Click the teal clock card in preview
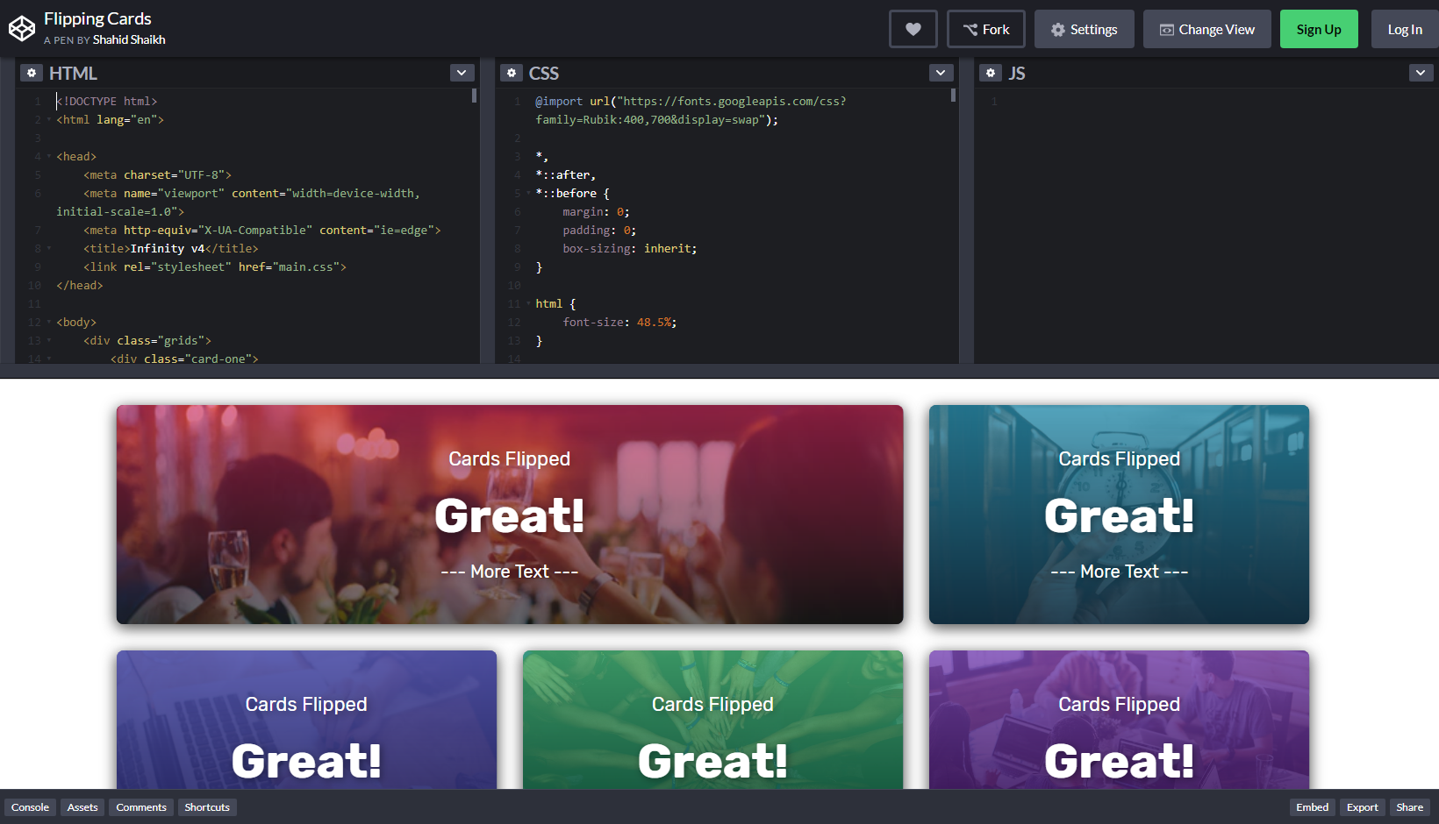 (1119, 515)
